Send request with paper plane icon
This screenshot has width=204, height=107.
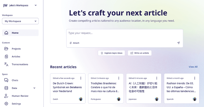[x=178, y=43]
